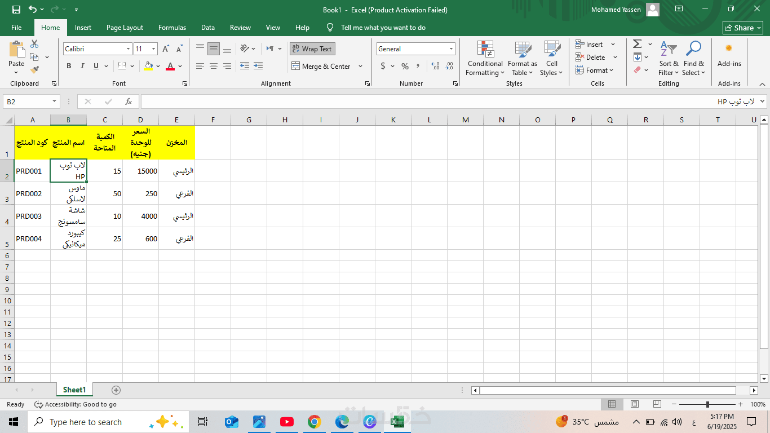The width and height of the screenshot is (770, 433).
Task: Click Tell me what you want to do
Action: (383, 28)
